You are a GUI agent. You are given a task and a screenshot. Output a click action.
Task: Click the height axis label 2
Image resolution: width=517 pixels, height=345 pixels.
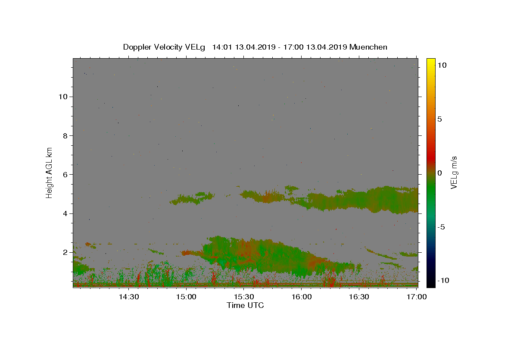(65, 252)
